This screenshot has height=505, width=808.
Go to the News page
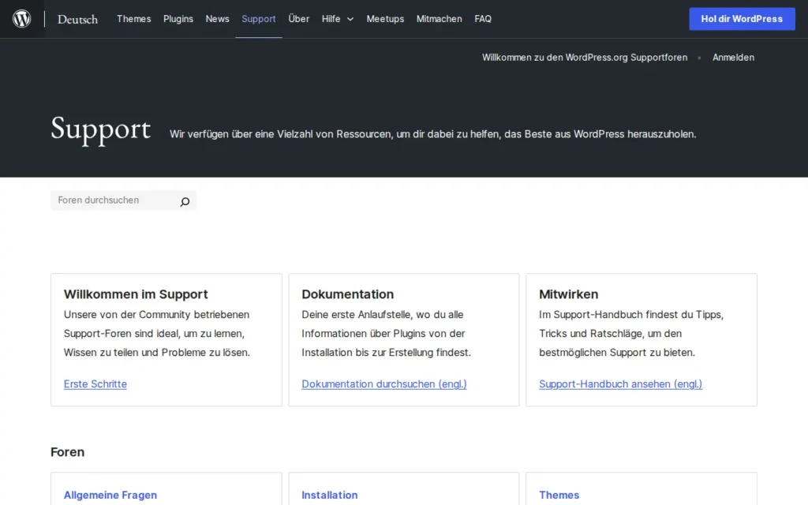[x=218, y=19]
